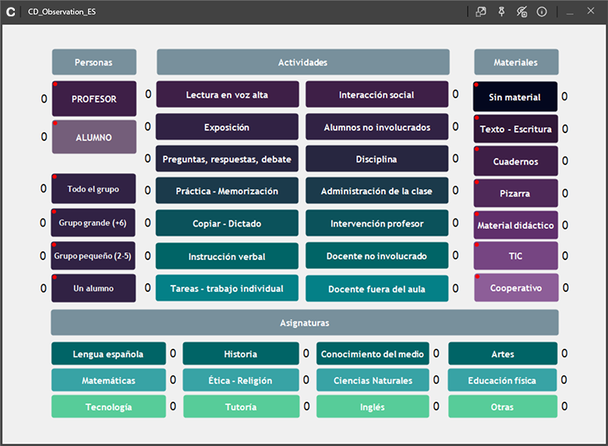Click the resize window icon in title bar
This screenshot has height=446, width=608.
pos(481,12)
